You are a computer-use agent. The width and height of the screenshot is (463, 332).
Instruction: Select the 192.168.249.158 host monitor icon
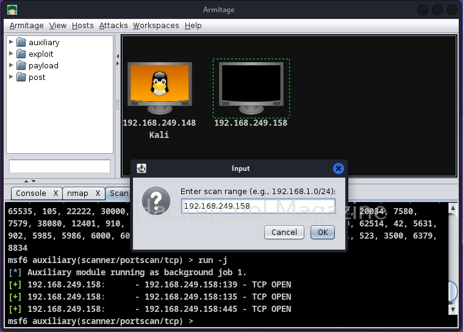[251, 88]
